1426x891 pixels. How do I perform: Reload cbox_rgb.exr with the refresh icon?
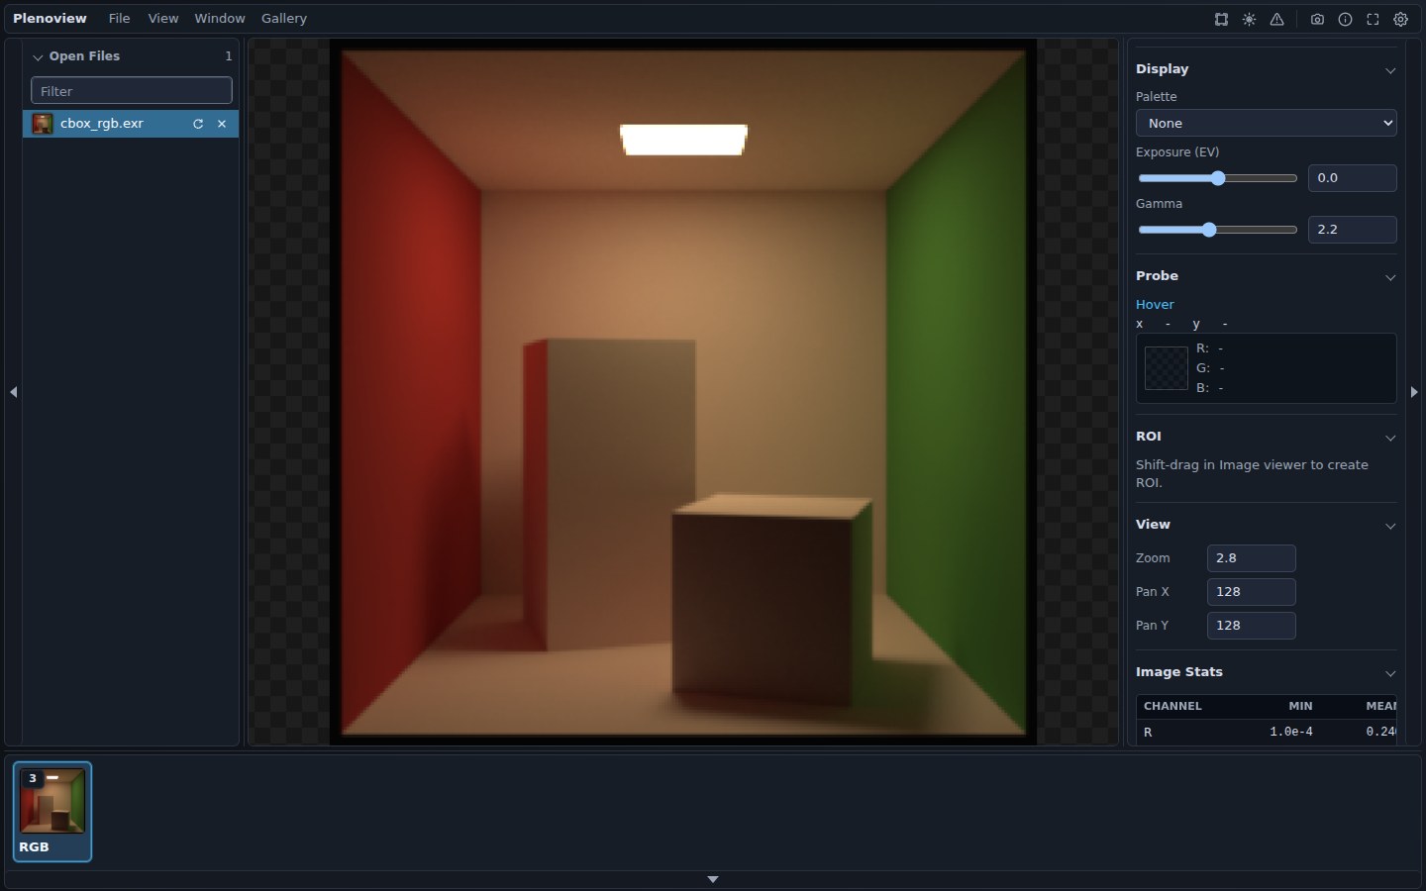coord(198,124)
